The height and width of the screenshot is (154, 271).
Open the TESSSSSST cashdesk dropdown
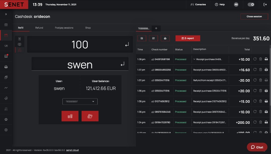(80, 101)
